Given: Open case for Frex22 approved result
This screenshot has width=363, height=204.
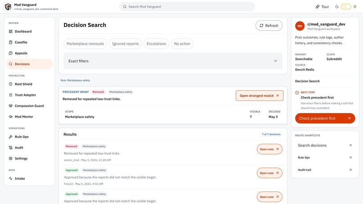Looking at the screenshot, I should (269, 173).
